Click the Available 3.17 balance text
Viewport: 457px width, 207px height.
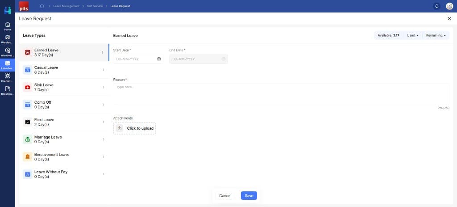click(388, 35)
